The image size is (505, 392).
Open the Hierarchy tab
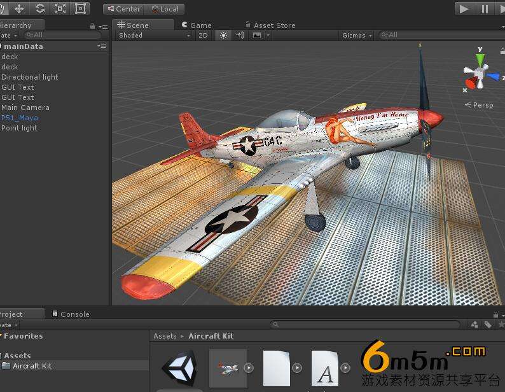click(x=22, y=25)
